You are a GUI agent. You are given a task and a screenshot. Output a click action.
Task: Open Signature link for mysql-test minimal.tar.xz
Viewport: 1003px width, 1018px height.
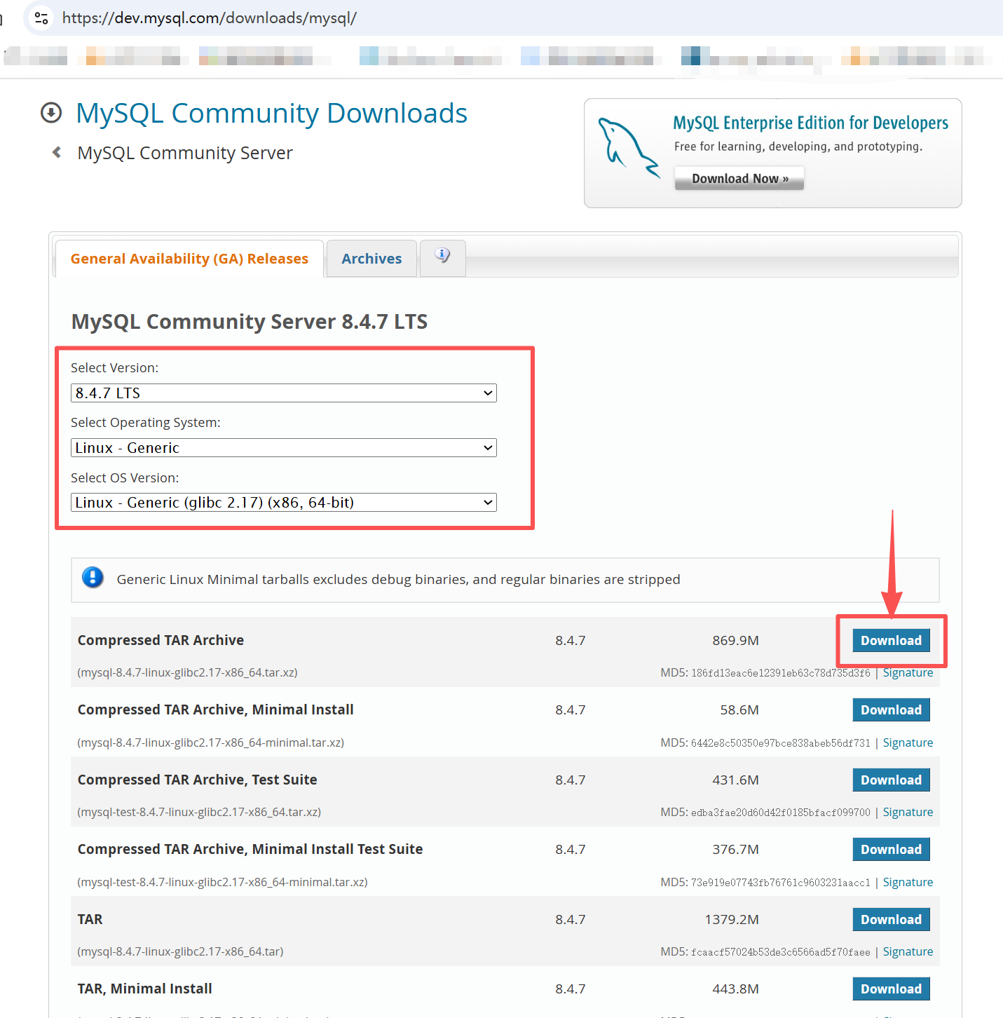pos(908,882)
